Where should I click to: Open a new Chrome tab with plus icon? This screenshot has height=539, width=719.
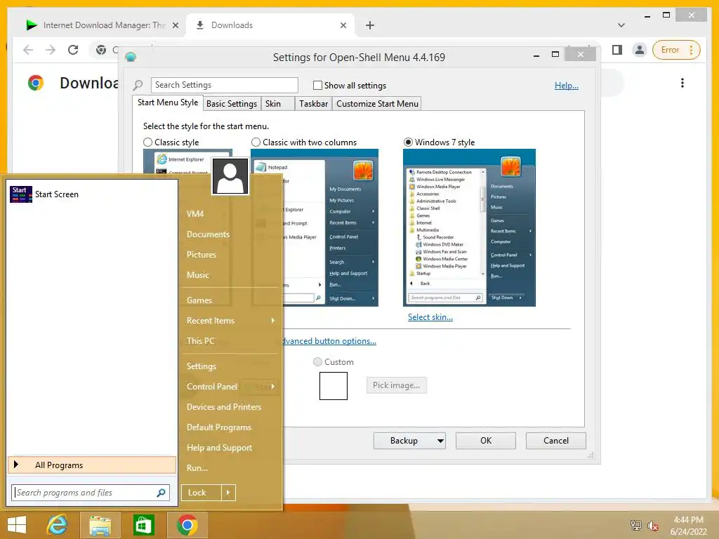(370, 25)
